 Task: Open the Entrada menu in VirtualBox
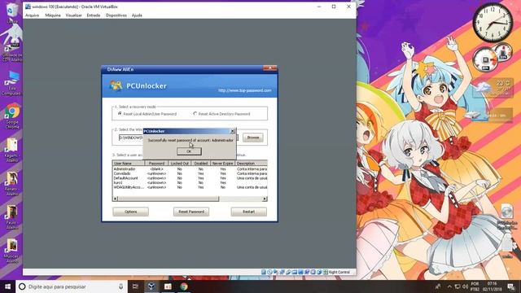(x=94, y=15)
